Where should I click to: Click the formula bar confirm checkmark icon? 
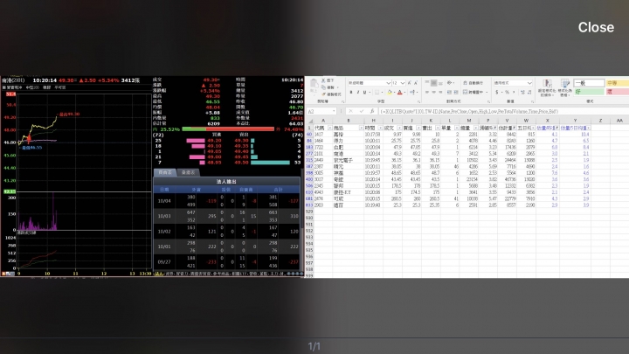pyautogui.click(x=362, y=111)
